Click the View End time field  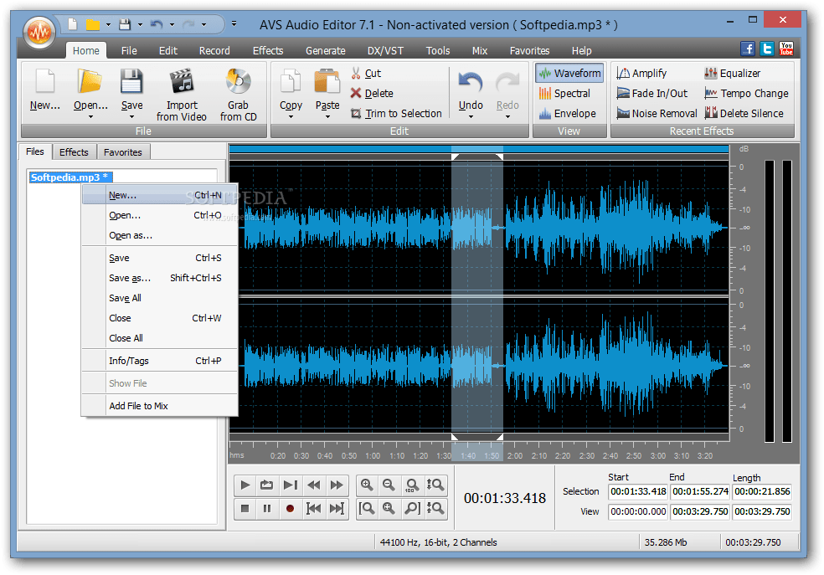700,511
